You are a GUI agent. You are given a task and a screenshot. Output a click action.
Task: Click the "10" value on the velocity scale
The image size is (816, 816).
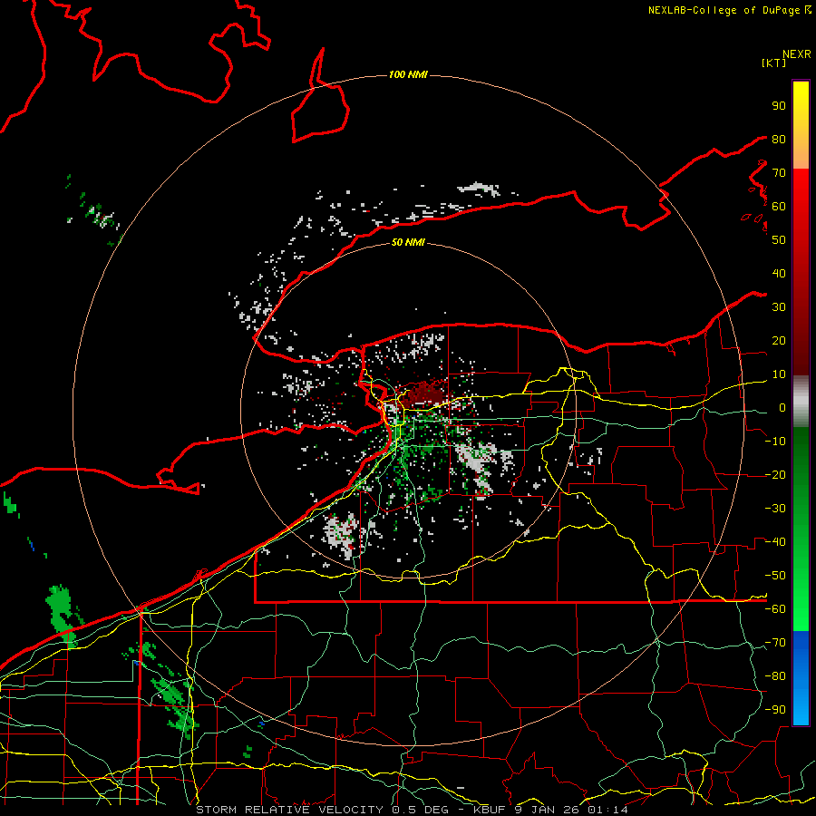point(779,374)
